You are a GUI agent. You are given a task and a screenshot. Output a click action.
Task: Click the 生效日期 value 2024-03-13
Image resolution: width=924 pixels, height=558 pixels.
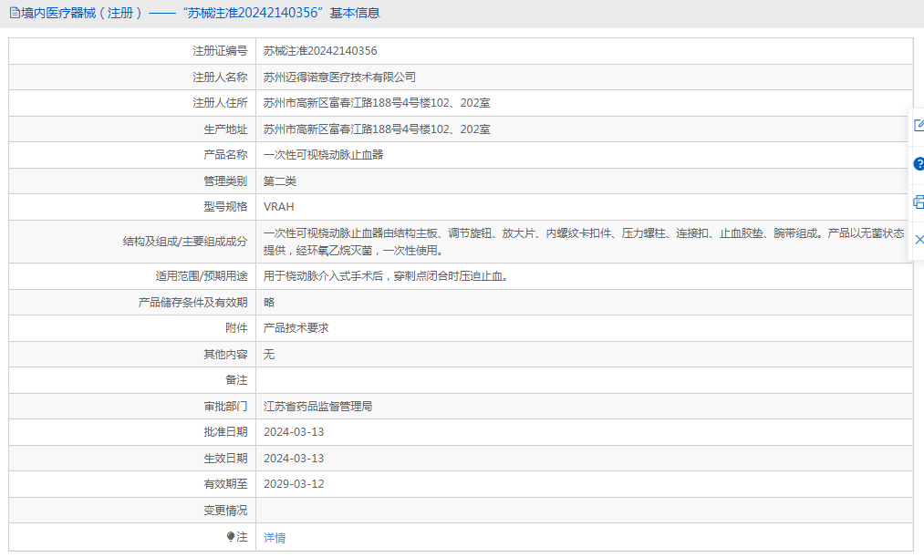pyautogui.click(x=294, y=458)
